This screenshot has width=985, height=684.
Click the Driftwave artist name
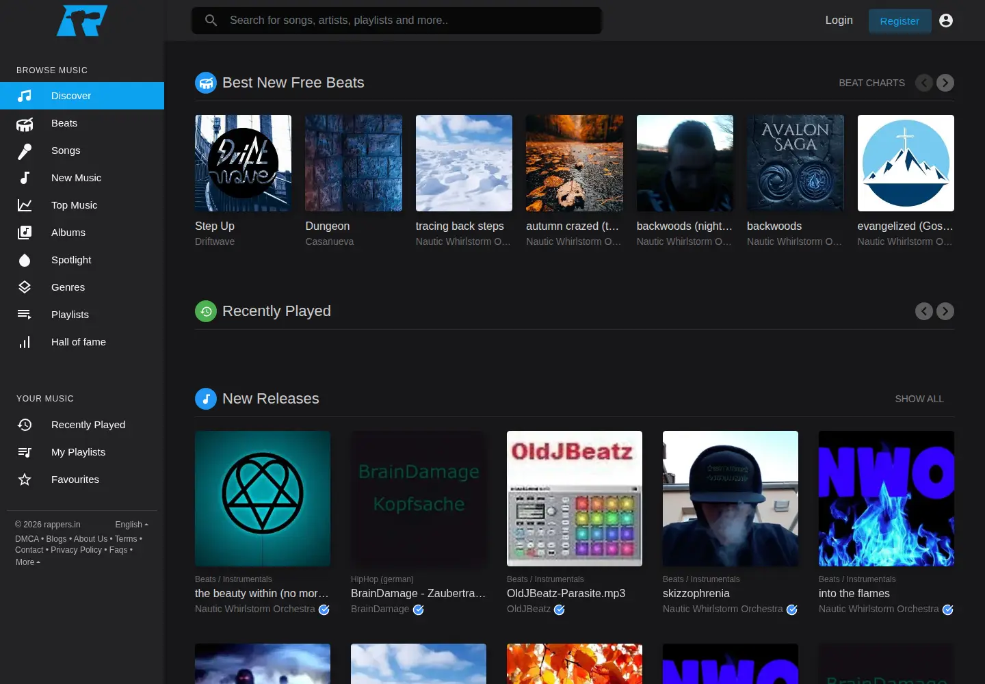215,241
